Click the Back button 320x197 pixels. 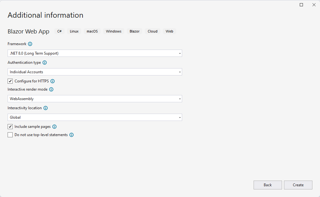click(268, 185)
